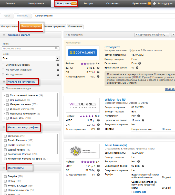Viewport: 175px width, 195px height.
Task: Click Главная breadcrumb link
Action: 6,16
